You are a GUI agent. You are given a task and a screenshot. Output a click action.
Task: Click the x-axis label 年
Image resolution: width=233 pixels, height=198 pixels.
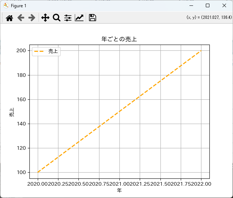(119, 190)
